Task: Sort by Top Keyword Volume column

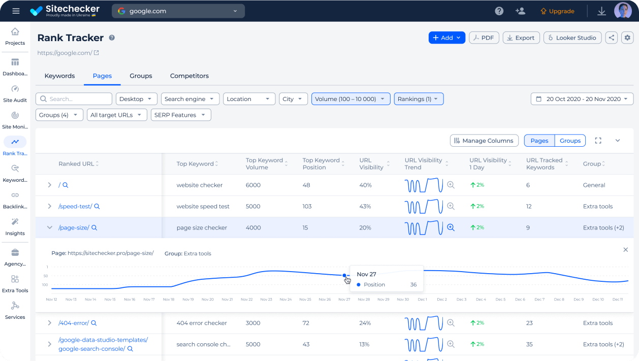Action: tap(267, 163)
